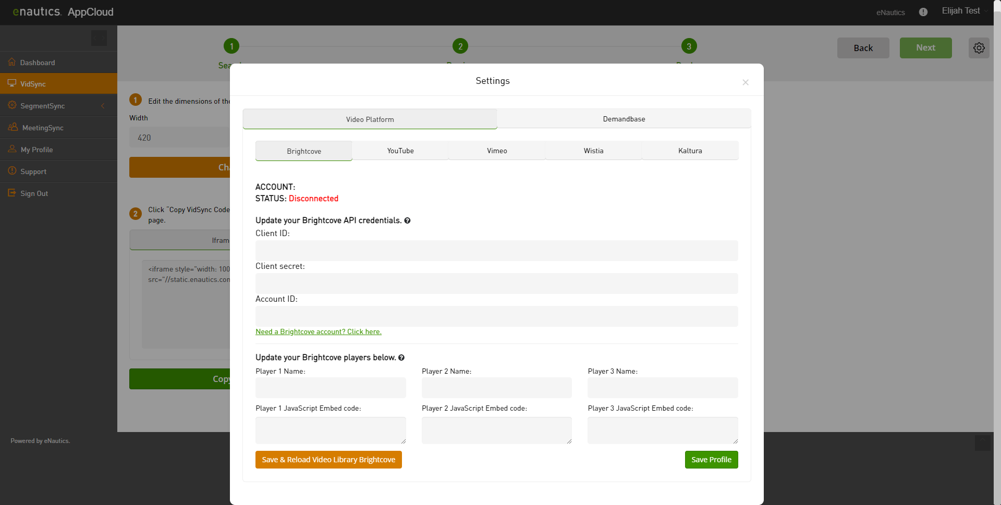This screenshot has width=1001, height=505.
Task: Click Sign Out in the sidebar
Action: point(58,193)
